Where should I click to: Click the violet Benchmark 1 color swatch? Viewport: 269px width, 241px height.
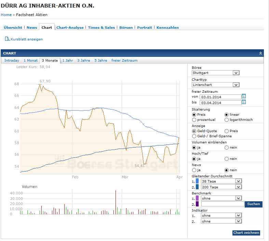click(197, 198)
